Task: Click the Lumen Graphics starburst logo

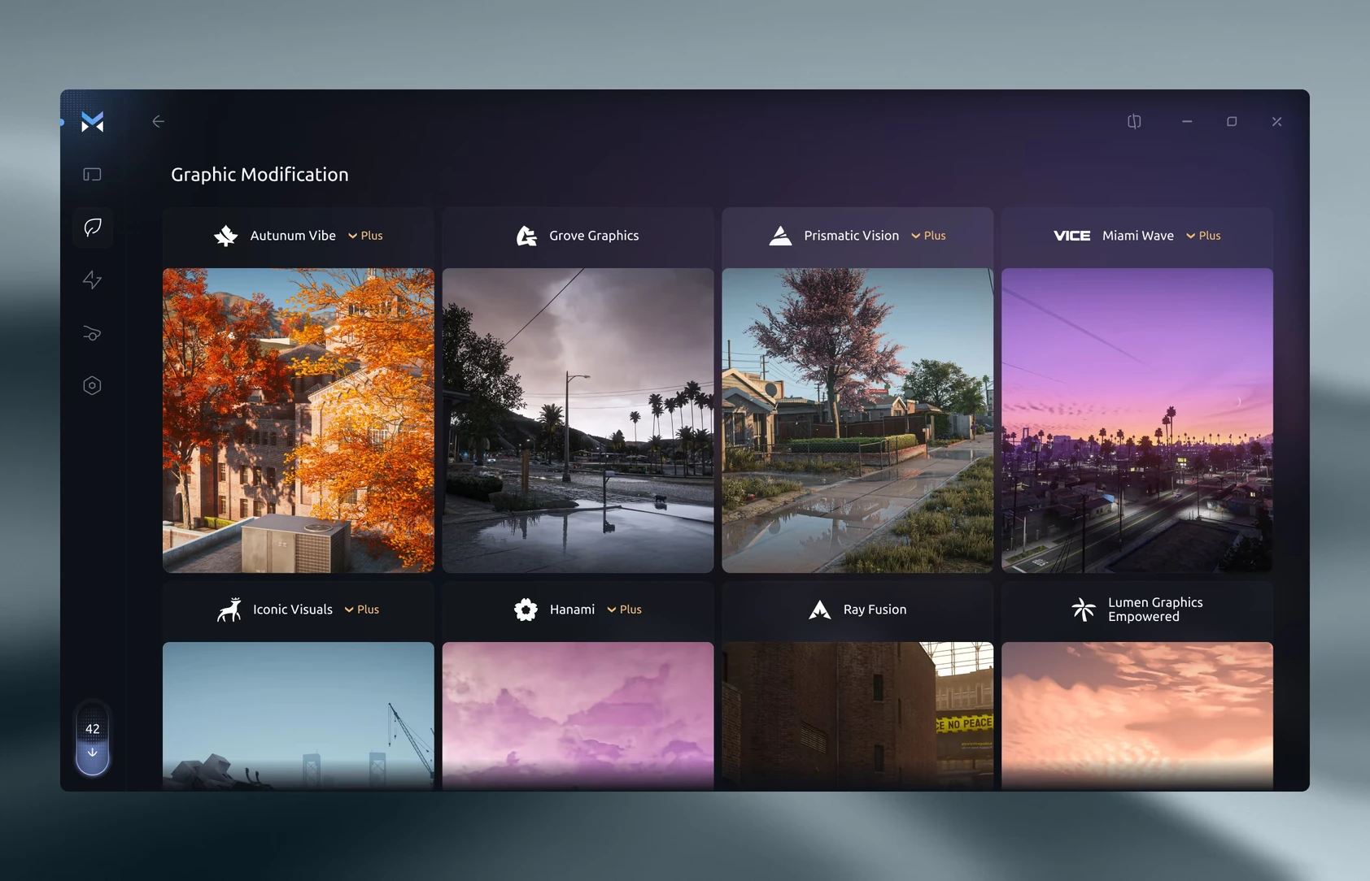Action: 1084,610
